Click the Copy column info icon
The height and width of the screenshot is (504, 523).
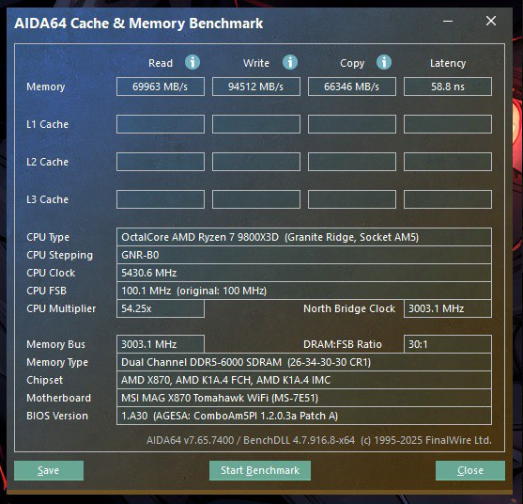click(x=384, y=62)
